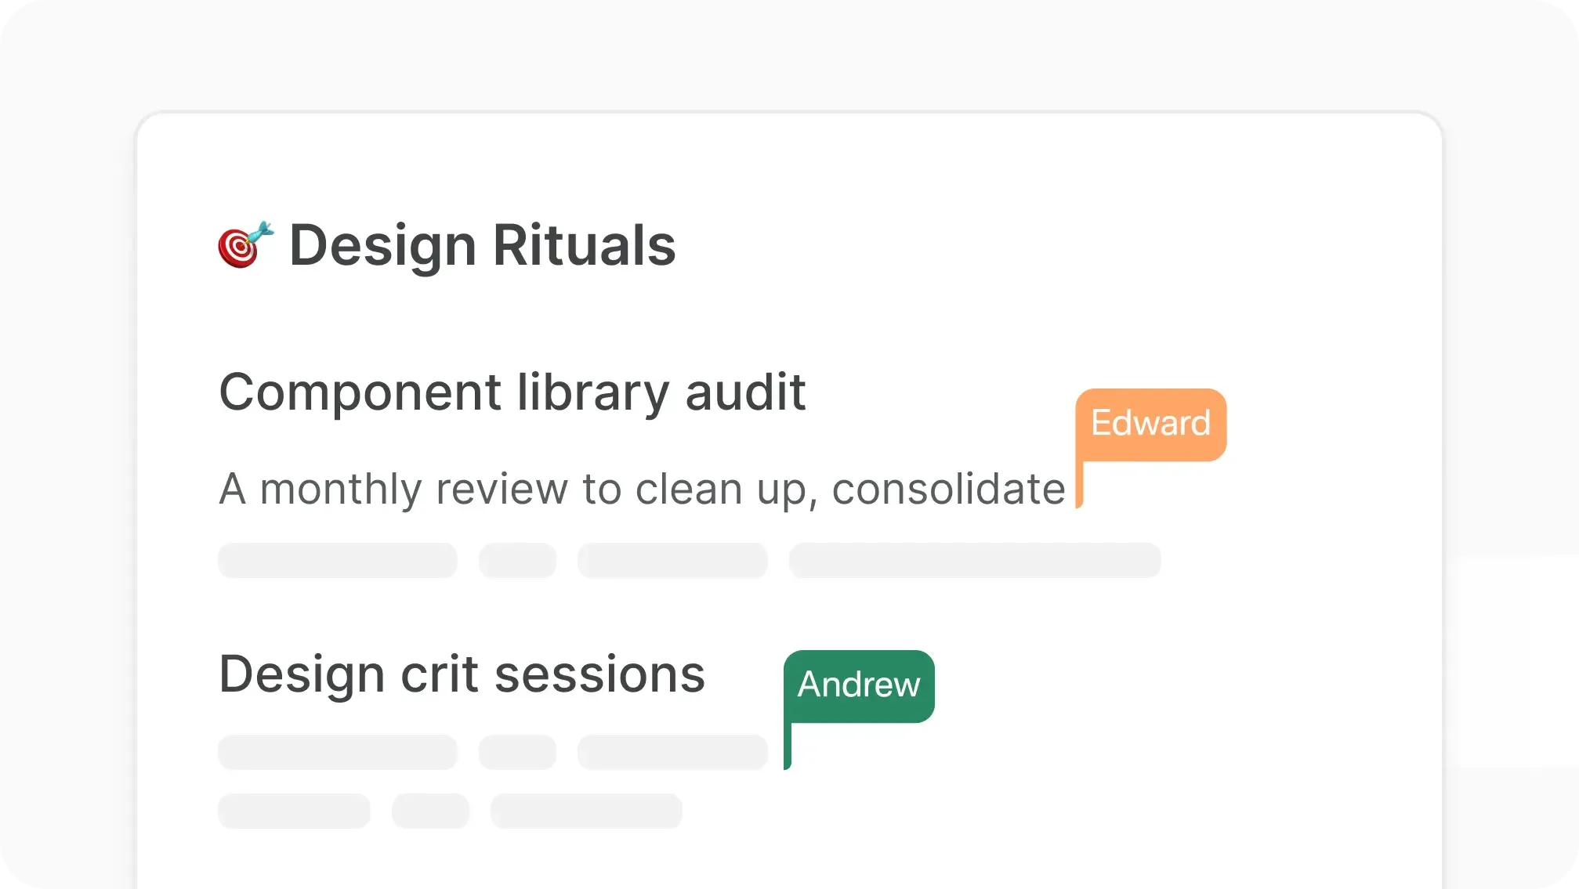This screenshot has height=889, width=1579.
Task: Click short second pill directly under Design crit sessions
Action: click(x=517, y=753)
